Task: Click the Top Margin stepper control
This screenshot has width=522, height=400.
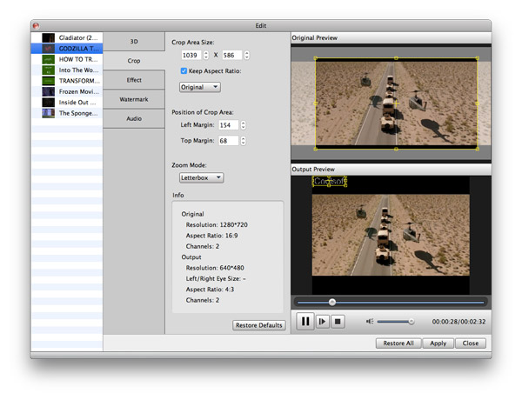Action: pyautogui.click(x=244, y=140)
